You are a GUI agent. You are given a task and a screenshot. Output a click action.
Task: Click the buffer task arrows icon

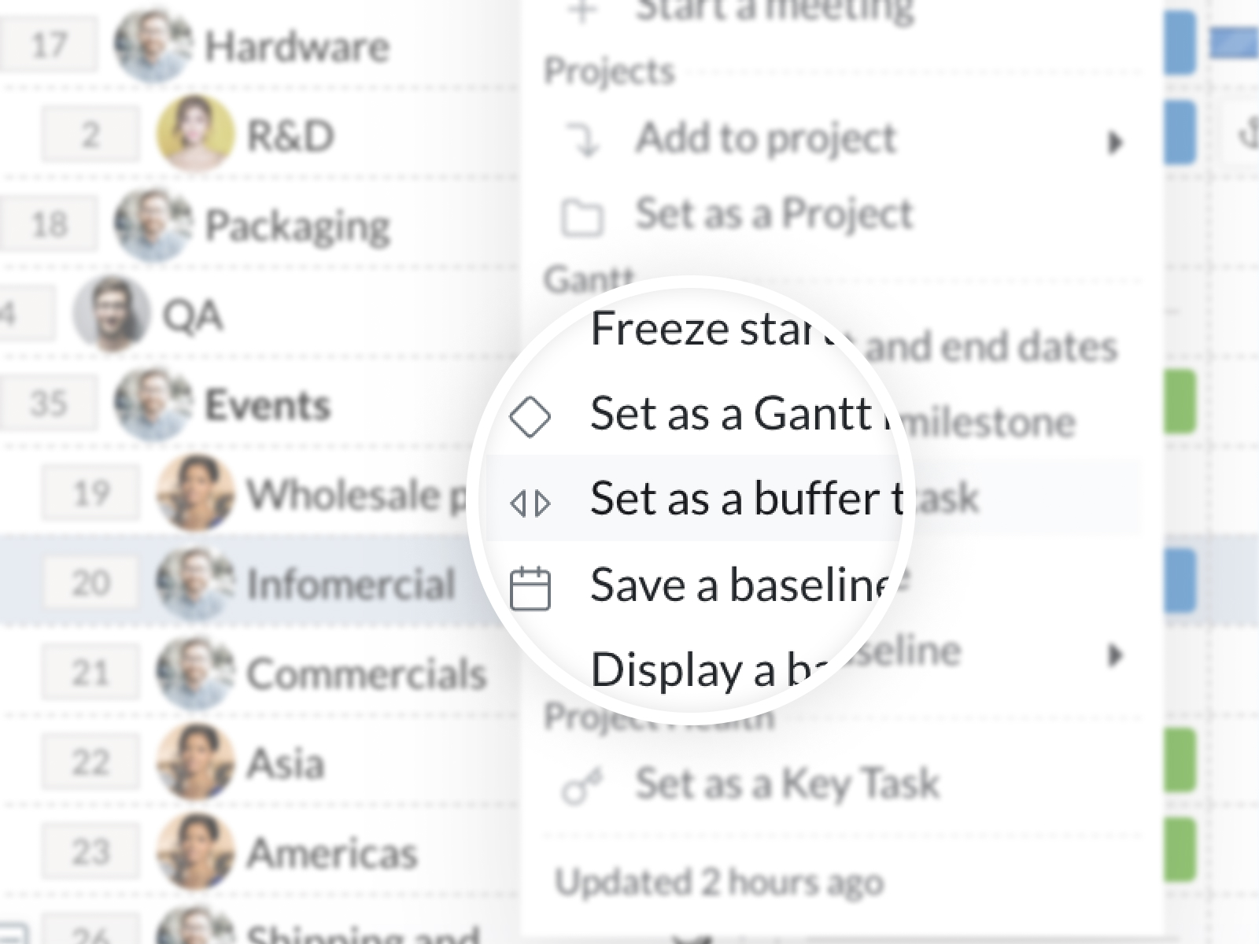(x=530, y=503)
